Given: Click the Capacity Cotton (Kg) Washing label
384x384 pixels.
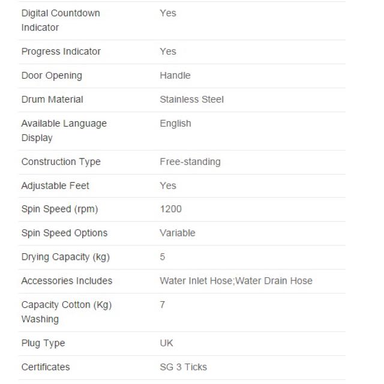Looking at the screenshot, I should pos(67,312).
